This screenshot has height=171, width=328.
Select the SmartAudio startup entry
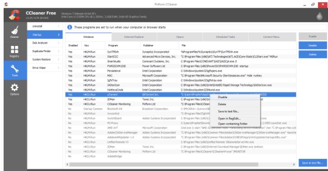(181, 62)
